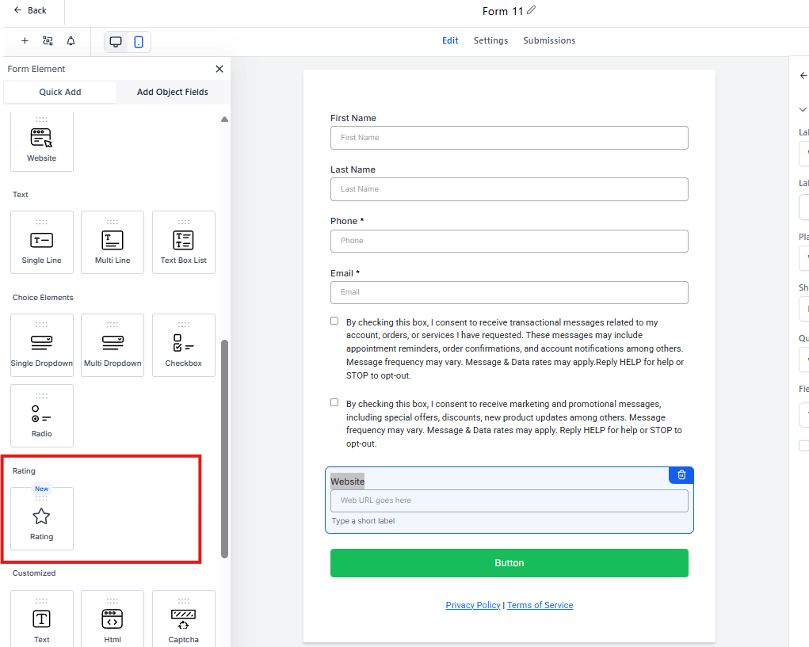Select the Rating star element
The height and width of the screenshot is (647, 809).
point(42,519)
